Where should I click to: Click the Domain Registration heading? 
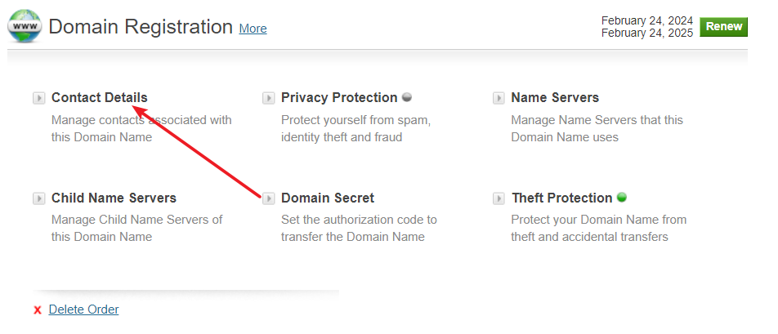pos(141,26)
